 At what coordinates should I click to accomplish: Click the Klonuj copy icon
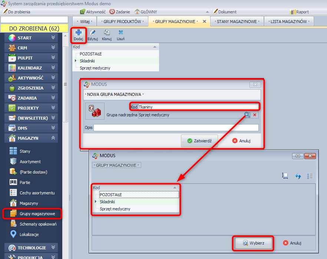coord(107,33)
